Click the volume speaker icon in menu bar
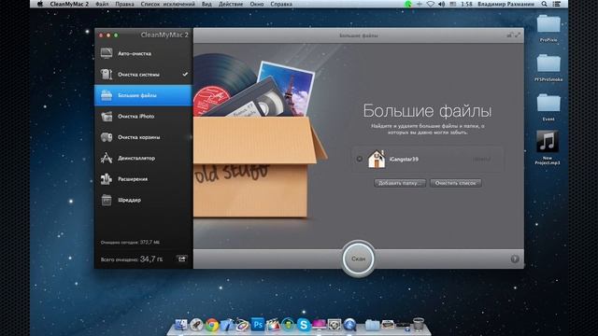598x336 pixels. (442, 4)
